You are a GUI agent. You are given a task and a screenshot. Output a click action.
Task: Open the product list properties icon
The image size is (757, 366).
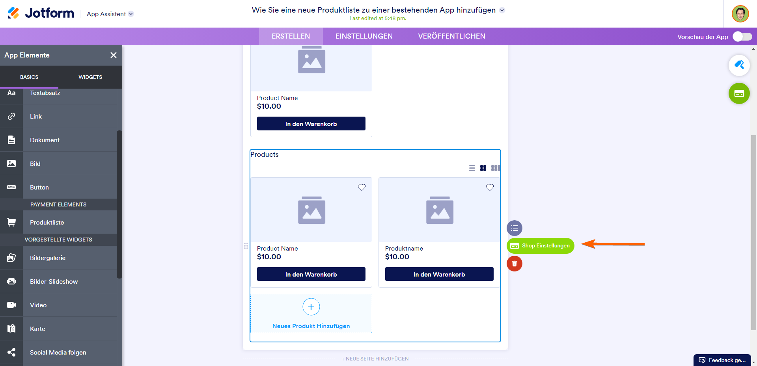(514, 228)
